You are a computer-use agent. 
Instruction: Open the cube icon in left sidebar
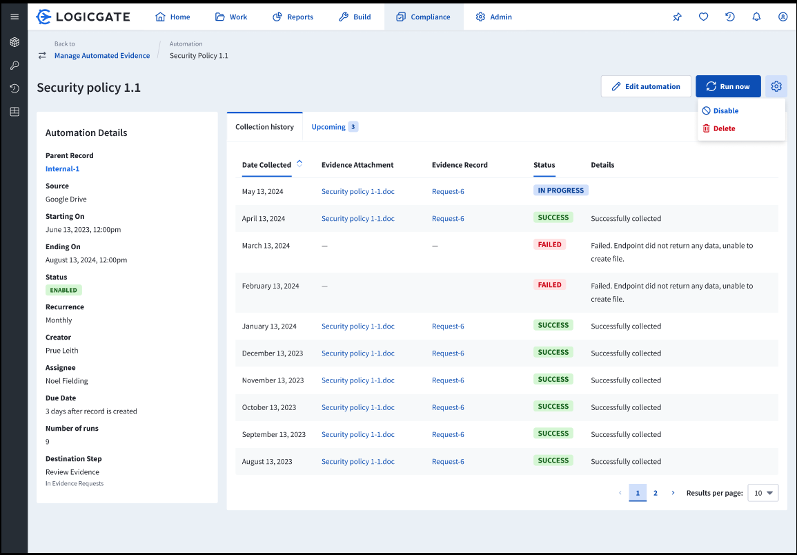[x=14, y=42]
